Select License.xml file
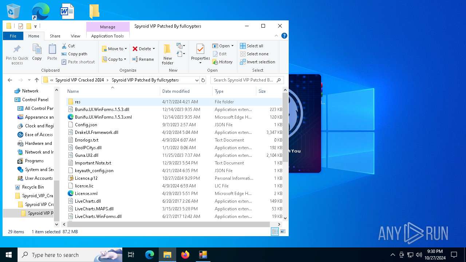This screenshot has width=466, height=262. (x=174, y=194)
